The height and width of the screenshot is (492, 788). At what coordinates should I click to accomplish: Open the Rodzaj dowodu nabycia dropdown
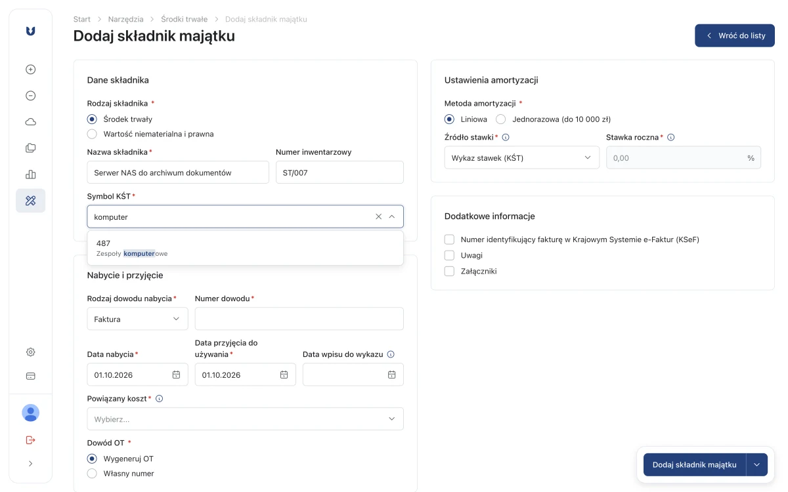point(137,319)
